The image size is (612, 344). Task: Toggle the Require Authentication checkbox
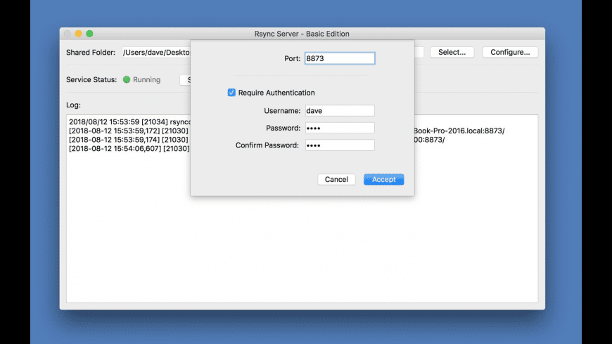[231, 93]
